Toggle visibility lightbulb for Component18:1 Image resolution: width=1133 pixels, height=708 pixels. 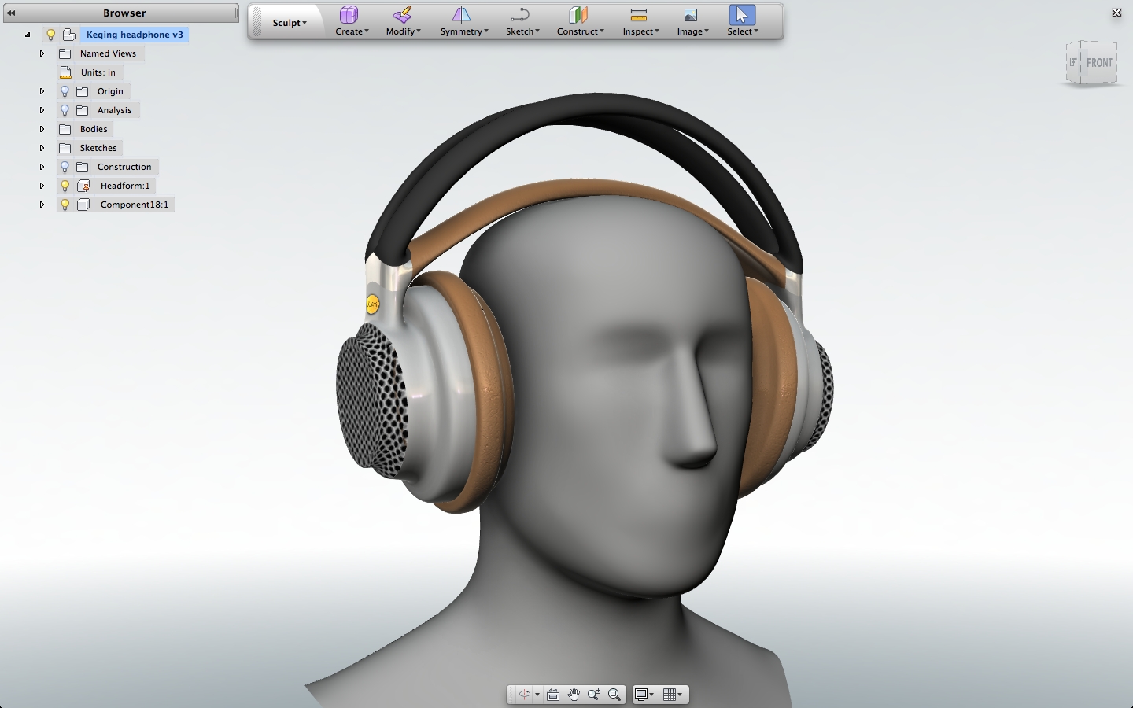pos(65,205)
